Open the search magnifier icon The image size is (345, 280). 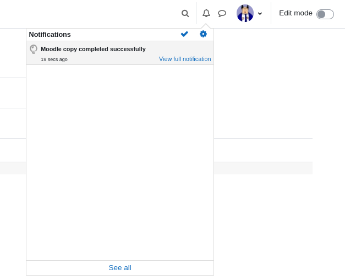pyautogui.click(x=185, y=13)
